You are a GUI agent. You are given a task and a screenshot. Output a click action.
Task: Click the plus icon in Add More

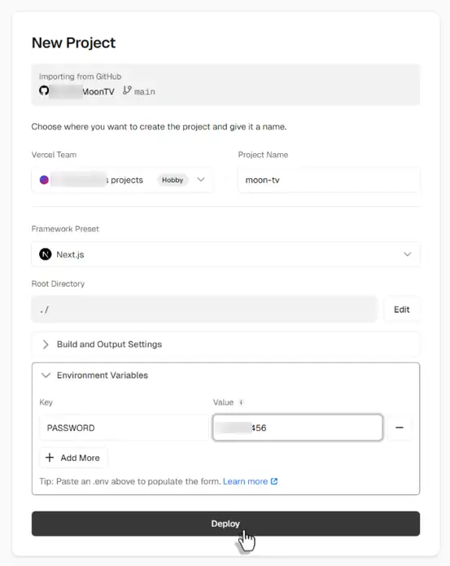pyautogui.click(x=50, y=458)
